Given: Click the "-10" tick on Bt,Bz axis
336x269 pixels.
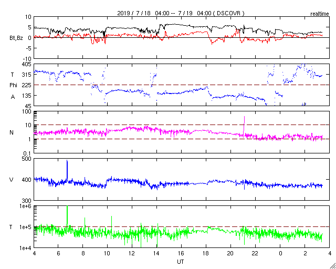Looking at the screenshot, I should point(27,58).
